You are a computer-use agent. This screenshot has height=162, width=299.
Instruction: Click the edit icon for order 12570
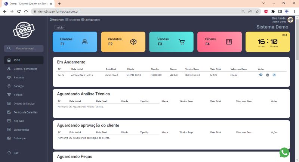point(274,75)
